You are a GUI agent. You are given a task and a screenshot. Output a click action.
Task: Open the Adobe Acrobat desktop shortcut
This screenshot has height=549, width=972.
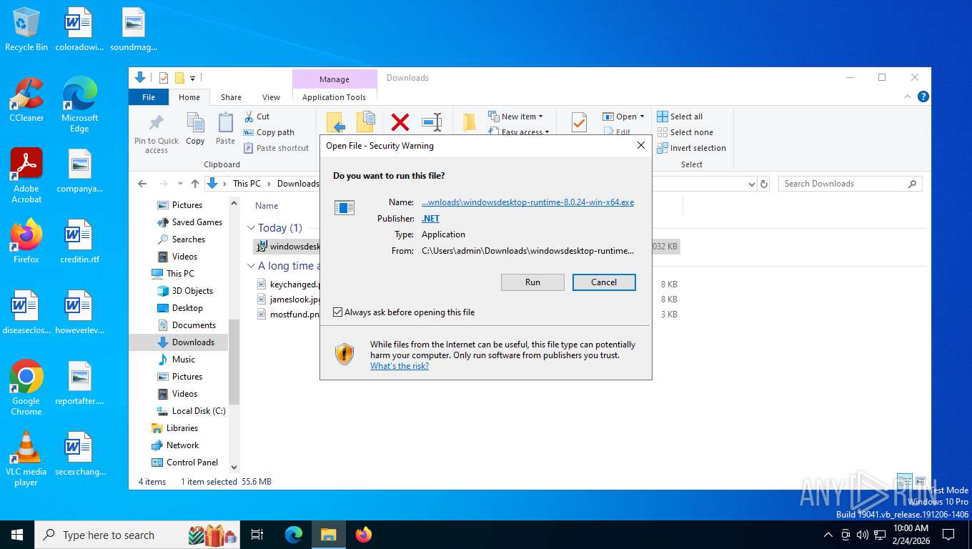click(26, 176)
